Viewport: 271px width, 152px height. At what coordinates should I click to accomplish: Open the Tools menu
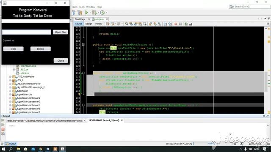click(x=82, y=7)
